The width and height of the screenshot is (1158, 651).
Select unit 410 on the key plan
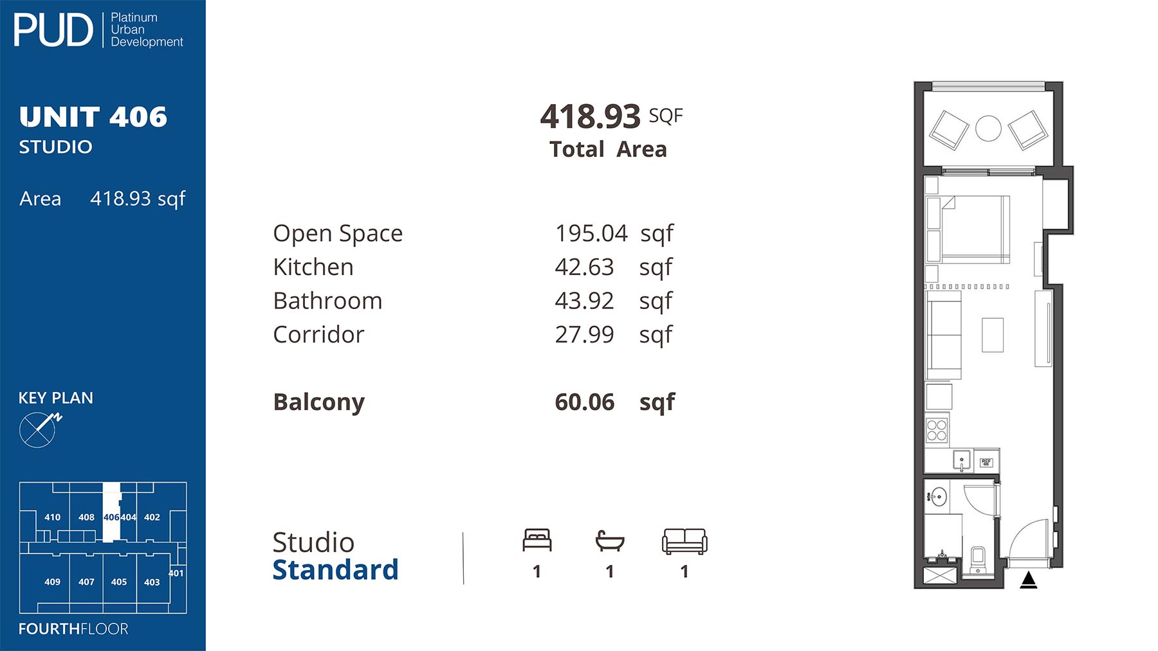pyautogui.click(x=52, y=517)
